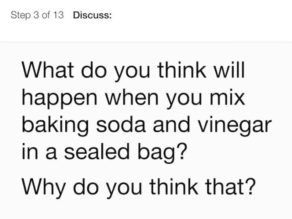Click the word "in" before "a sealed"
Screen dimensions: 292x219
pyautogui.click(x=29, y=151)
